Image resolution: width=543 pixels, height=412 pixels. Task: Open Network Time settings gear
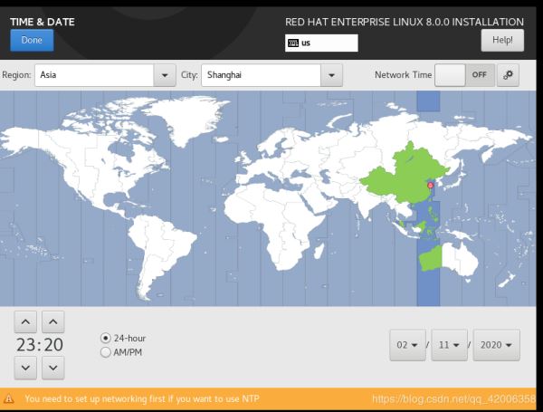(x=509, y=75)
